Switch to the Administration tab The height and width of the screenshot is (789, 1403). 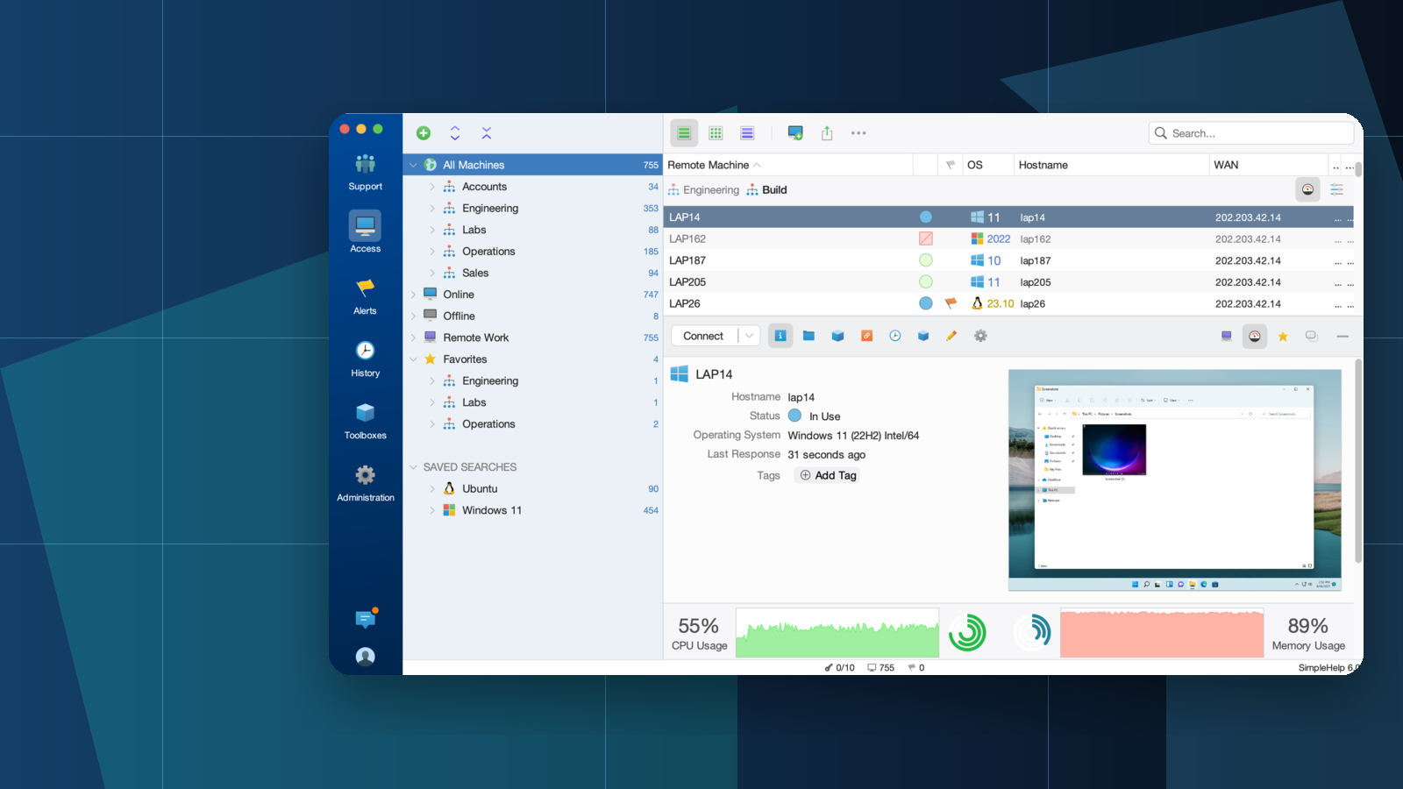[x=365, y=483]
